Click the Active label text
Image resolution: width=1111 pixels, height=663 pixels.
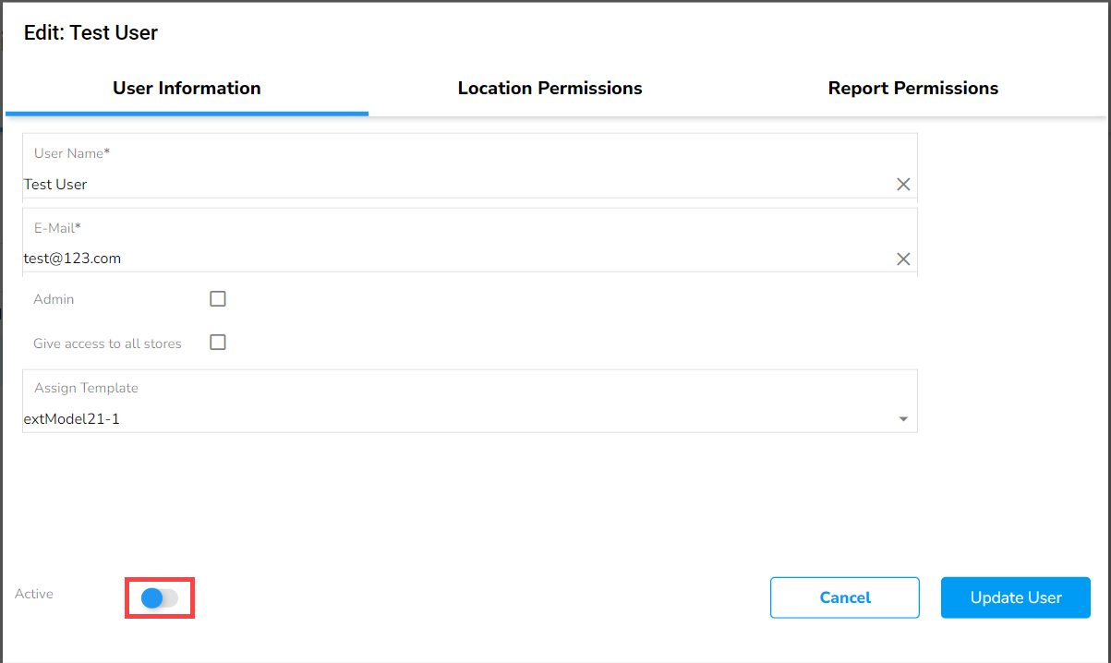click(34, 594)
